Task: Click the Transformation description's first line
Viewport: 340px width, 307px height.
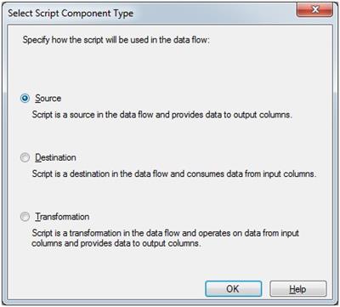Action: coord(166,233)
